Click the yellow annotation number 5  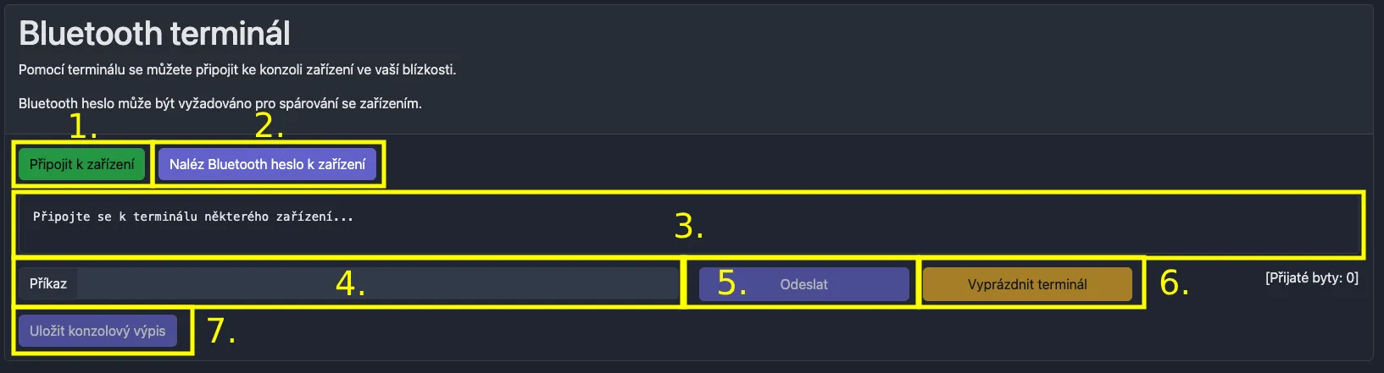731,284
